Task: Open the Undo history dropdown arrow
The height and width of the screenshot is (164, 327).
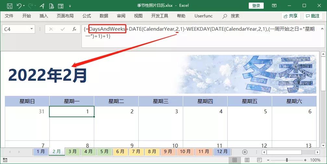Action: point(24,6)
